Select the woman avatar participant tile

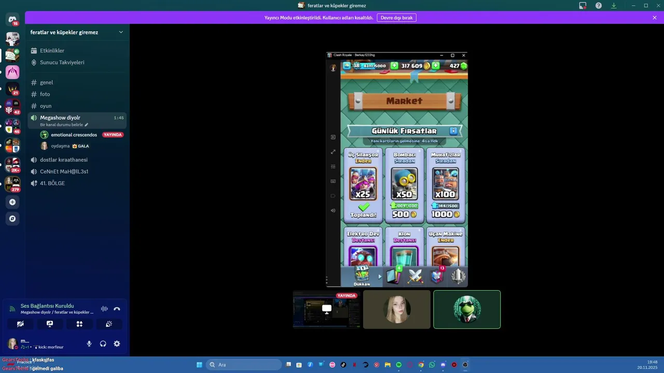point(397,309)
